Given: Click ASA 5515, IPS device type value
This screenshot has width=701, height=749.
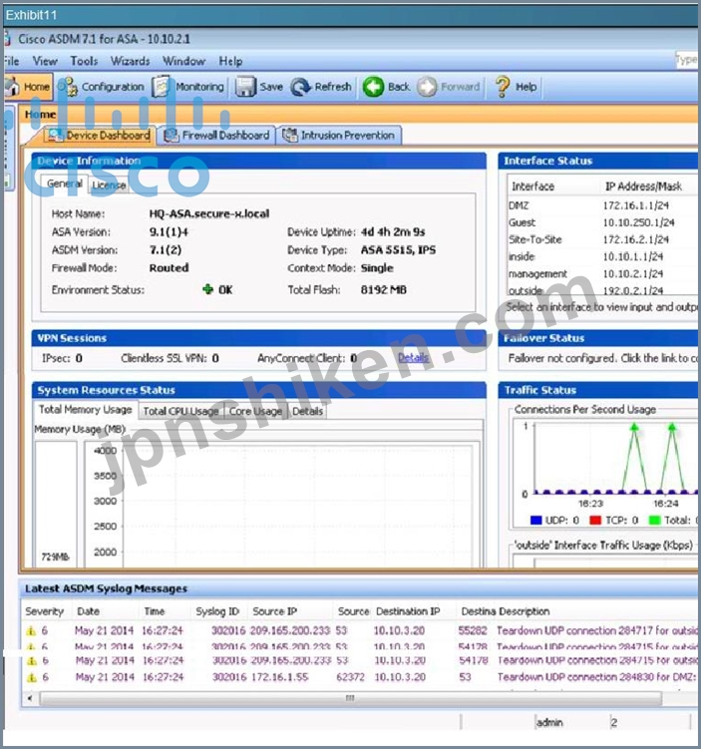Looking at the screenshot, I should pyautogui.click(x=398, y=249).
